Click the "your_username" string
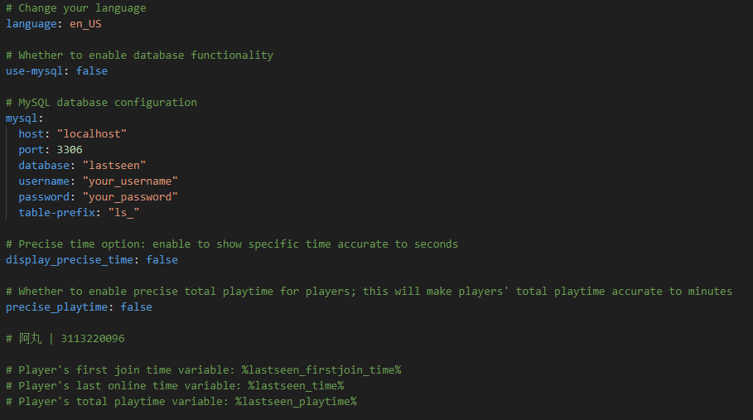 pos(130,181)
